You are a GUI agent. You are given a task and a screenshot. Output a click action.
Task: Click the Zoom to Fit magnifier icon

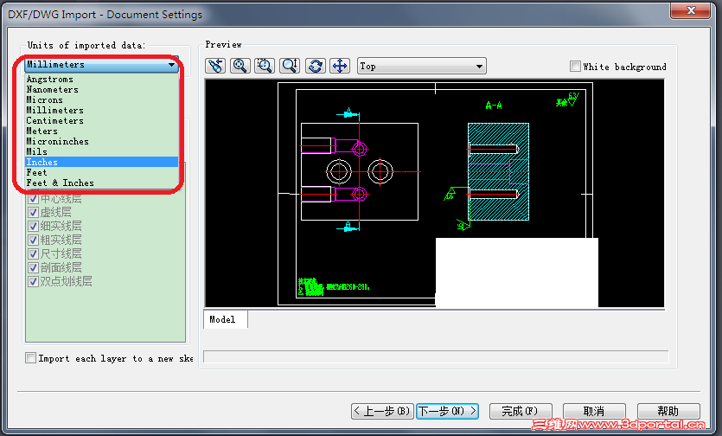[x=240, y=66]
